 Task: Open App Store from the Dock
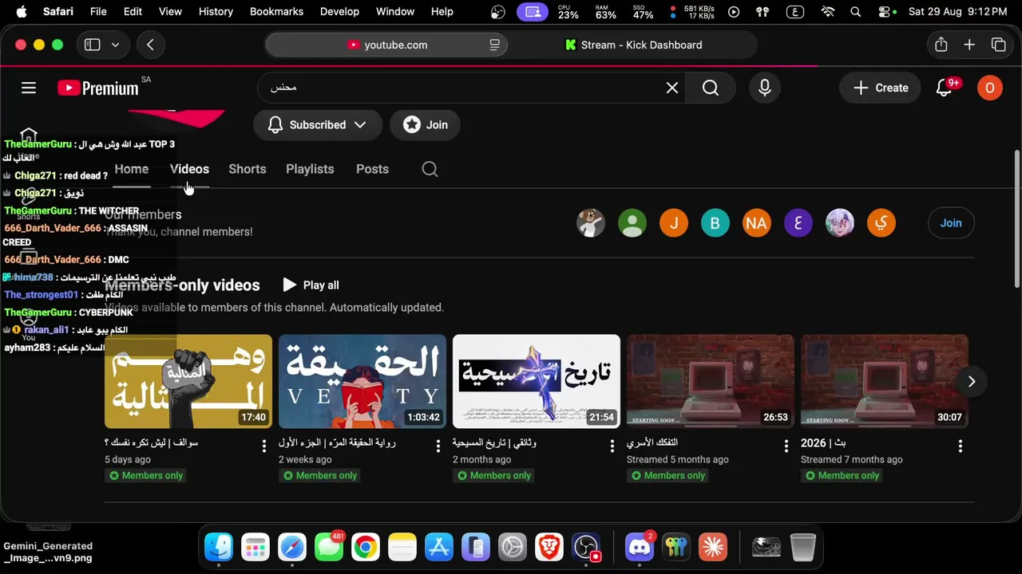[439, 547]
